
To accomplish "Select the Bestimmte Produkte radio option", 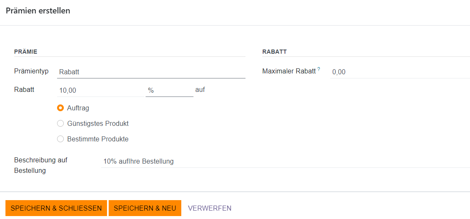I will pyautogui.click(x=60, y=139).
